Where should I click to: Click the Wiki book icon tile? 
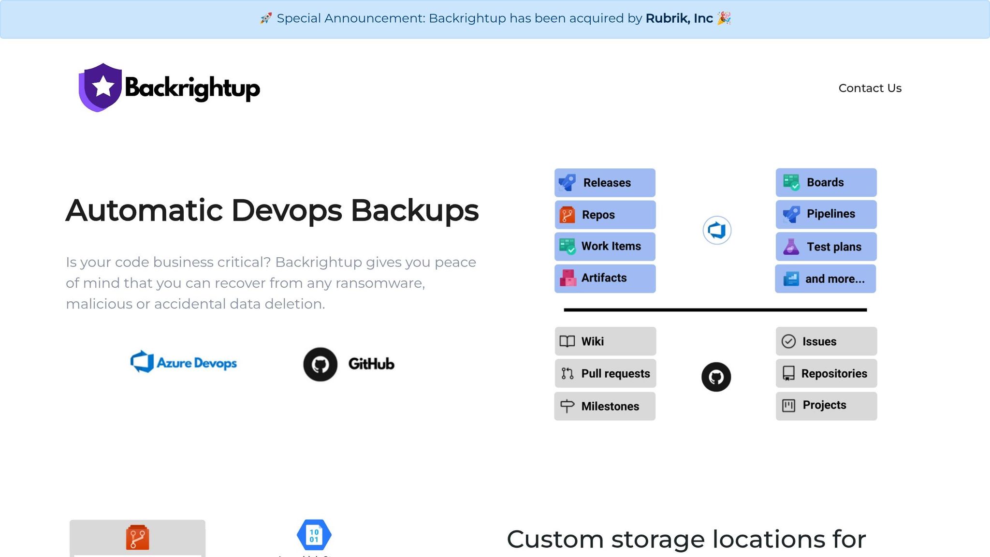[605, 341]
